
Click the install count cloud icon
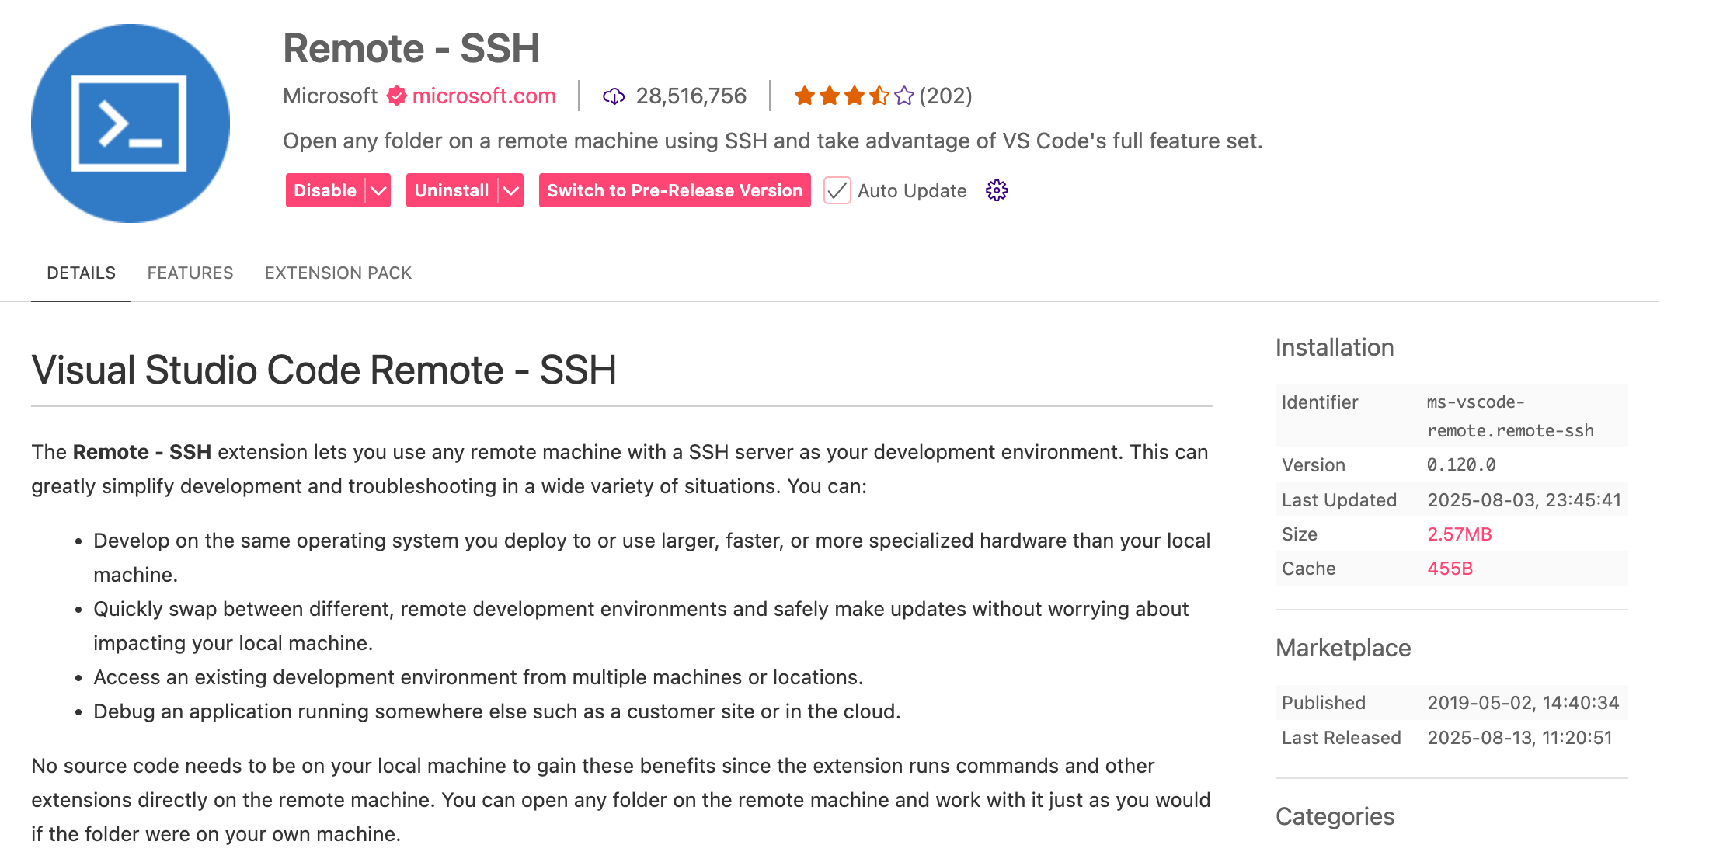[x=614, y=96]
